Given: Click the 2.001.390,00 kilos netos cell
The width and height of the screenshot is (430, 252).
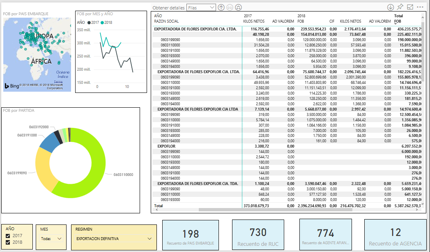Looking at the screenshot, I should (x=356, y=77).
